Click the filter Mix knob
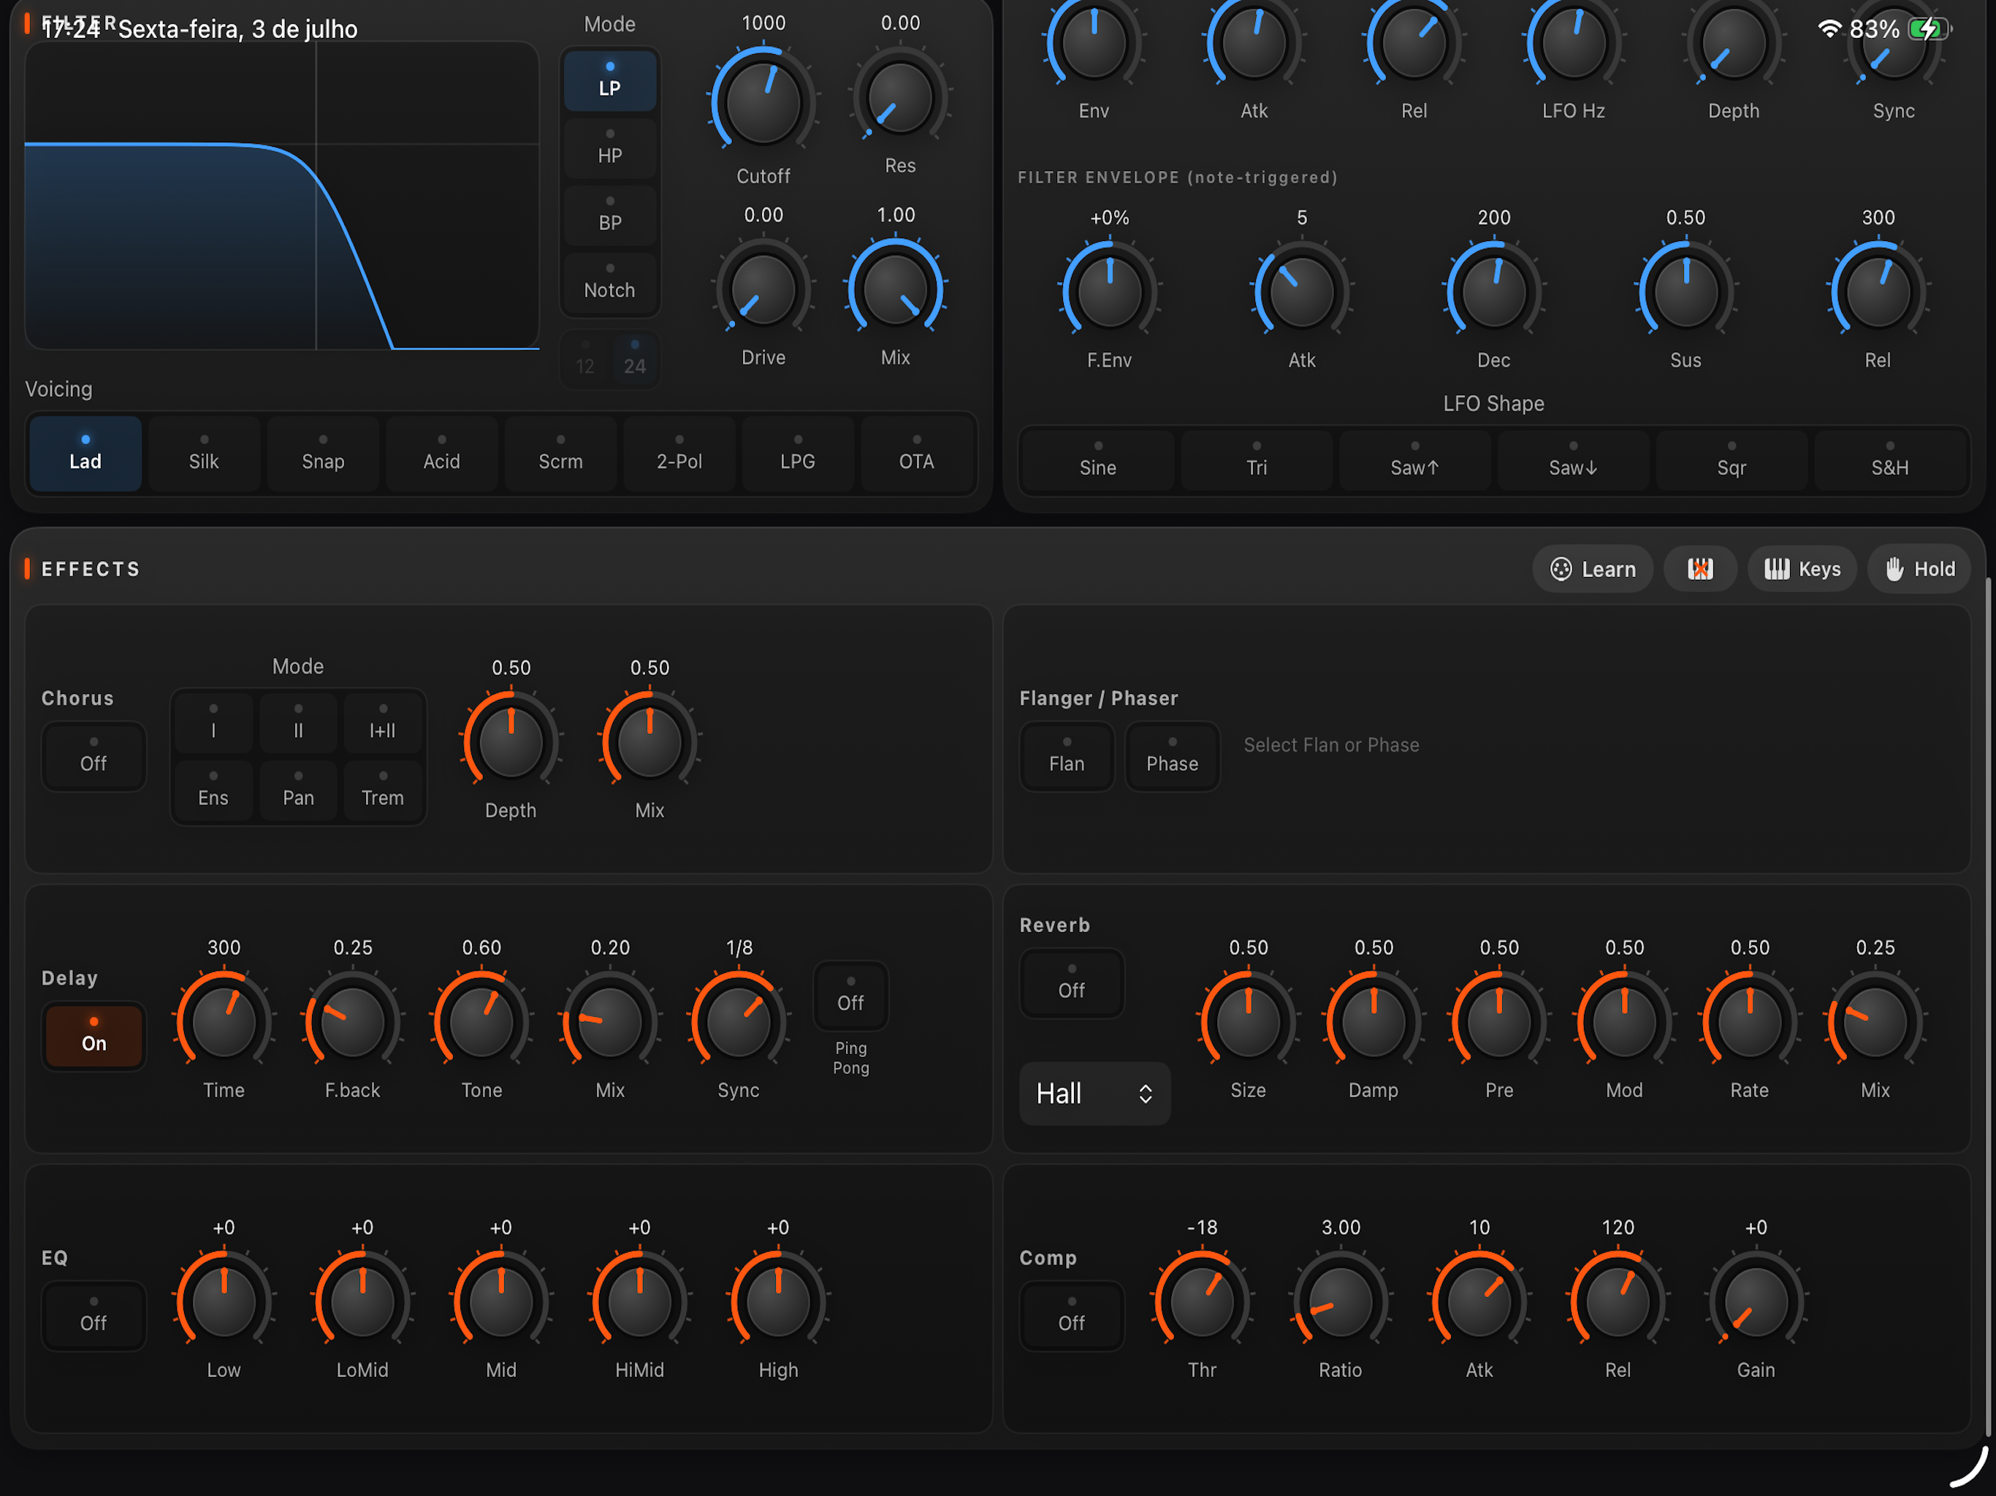The width and height of the screenshot is (1996, 1496). [895, 290]
